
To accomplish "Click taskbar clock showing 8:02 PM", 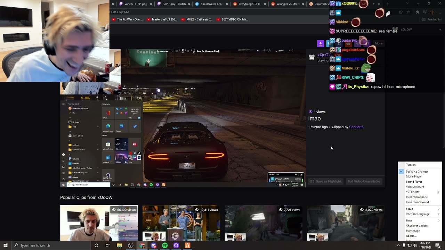I will tap(425, 245).
